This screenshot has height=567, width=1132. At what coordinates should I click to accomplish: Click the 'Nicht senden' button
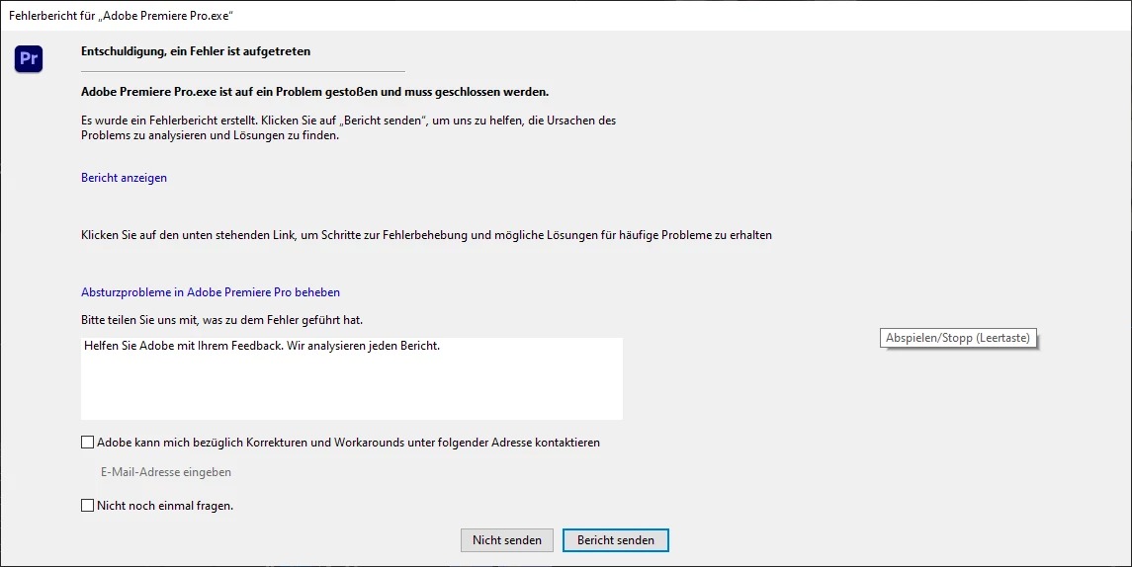pyautogui.click(x=507, y=540)
